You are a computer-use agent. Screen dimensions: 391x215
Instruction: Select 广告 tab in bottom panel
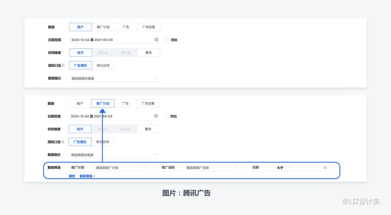[126, 104]
